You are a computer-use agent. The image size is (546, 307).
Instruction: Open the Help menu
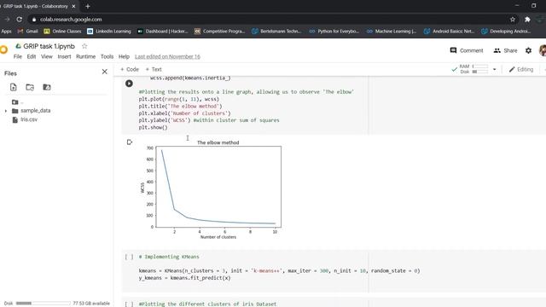124,56
